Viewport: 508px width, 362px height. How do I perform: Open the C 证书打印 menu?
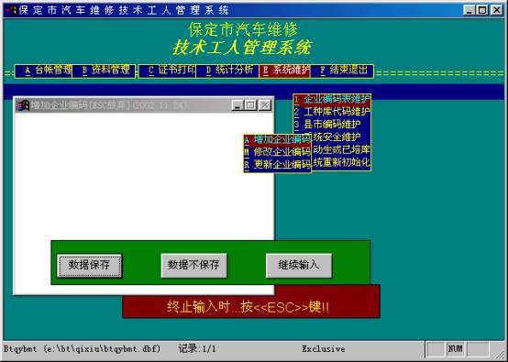[x=168, y=71]
